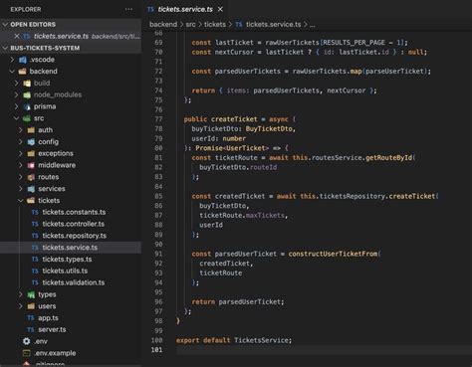Click the types folder icon
472x367 pixels.
pyautogui.click(x=31, y=294)
